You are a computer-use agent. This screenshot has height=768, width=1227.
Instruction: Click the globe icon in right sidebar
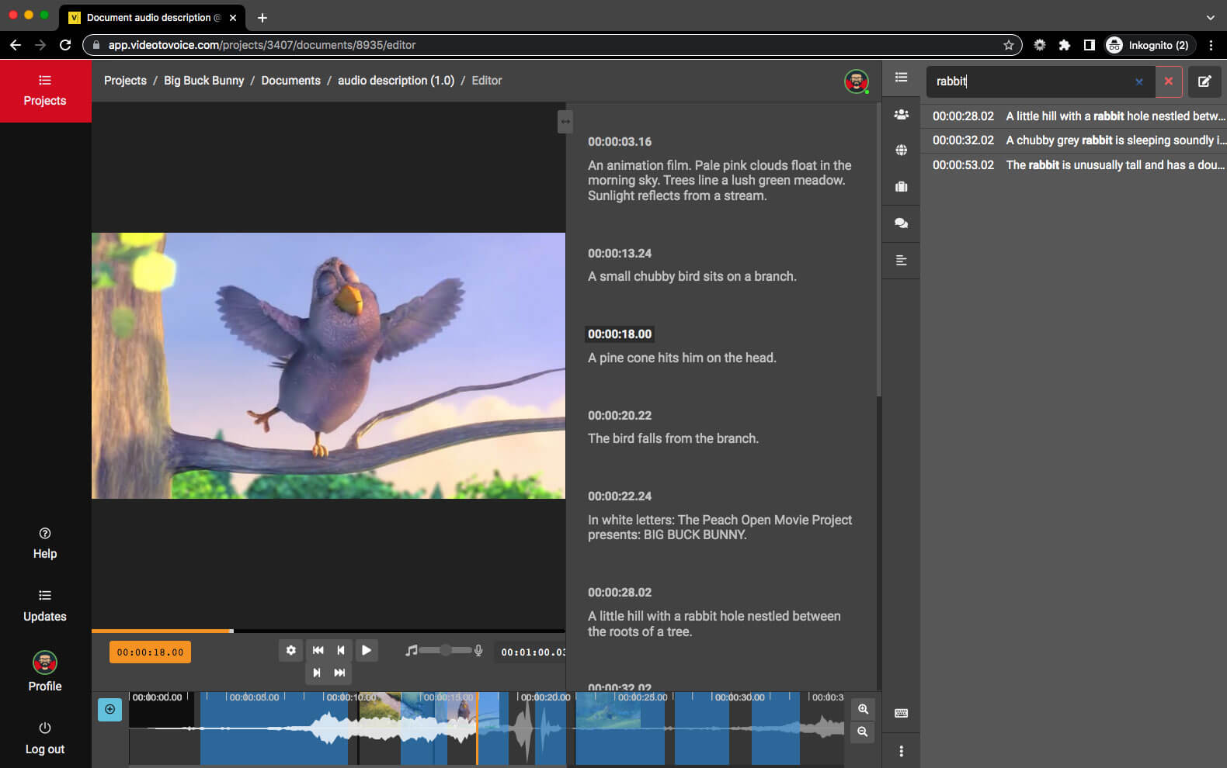click(901, 150)
